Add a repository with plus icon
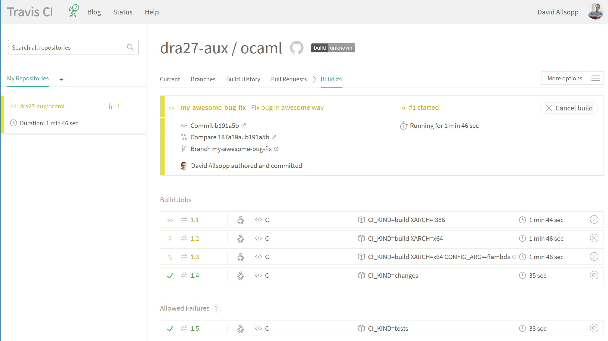Image resolution: width=608 pixels, height=341 pixels. (61, 79)
